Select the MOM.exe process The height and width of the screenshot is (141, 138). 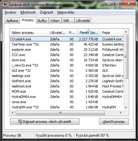tap(67, 91)
